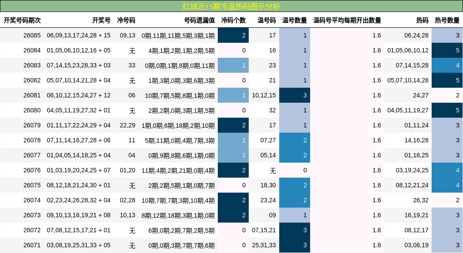
Task: Click draw result 01,03,19,20,24,25 + 07
Action: 79,170
